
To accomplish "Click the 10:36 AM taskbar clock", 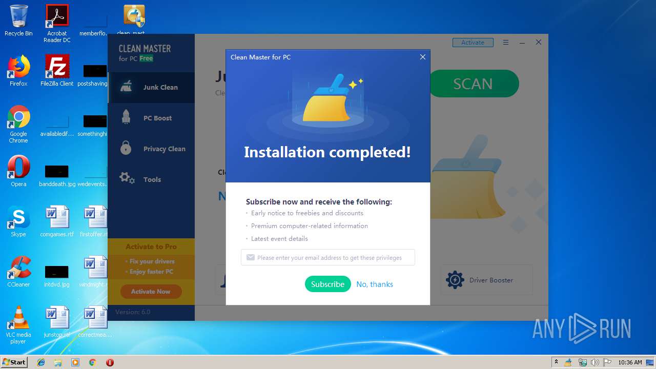I will [x=630, y=362].
